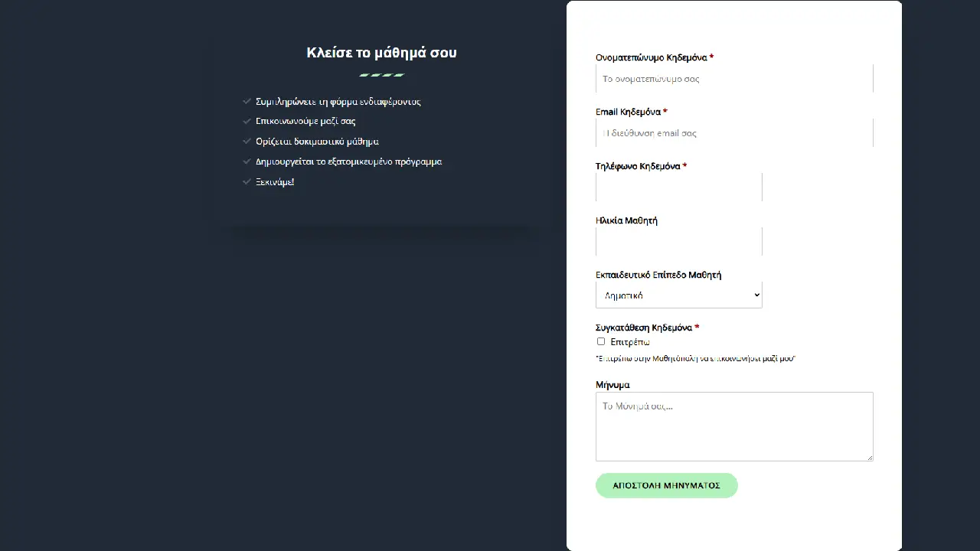Click the "Δημιουργείται το εξατομικευμένο πρόγραμμα" list text
The height and width of the screenshot is (551, 980).
(348, 161)
